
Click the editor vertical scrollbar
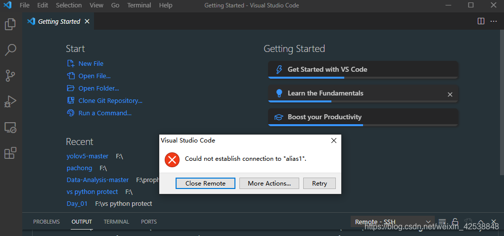point(502,103)
